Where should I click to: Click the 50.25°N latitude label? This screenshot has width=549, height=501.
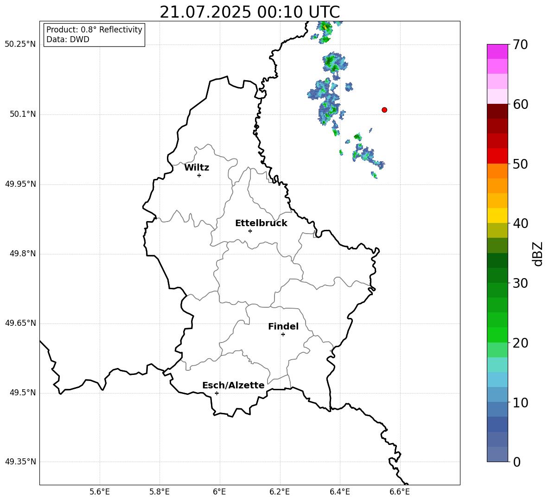click(20, 44)
